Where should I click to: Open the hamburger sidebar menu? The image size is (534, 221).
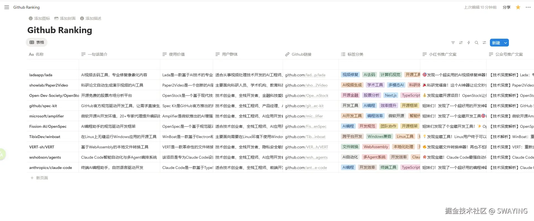7,7
